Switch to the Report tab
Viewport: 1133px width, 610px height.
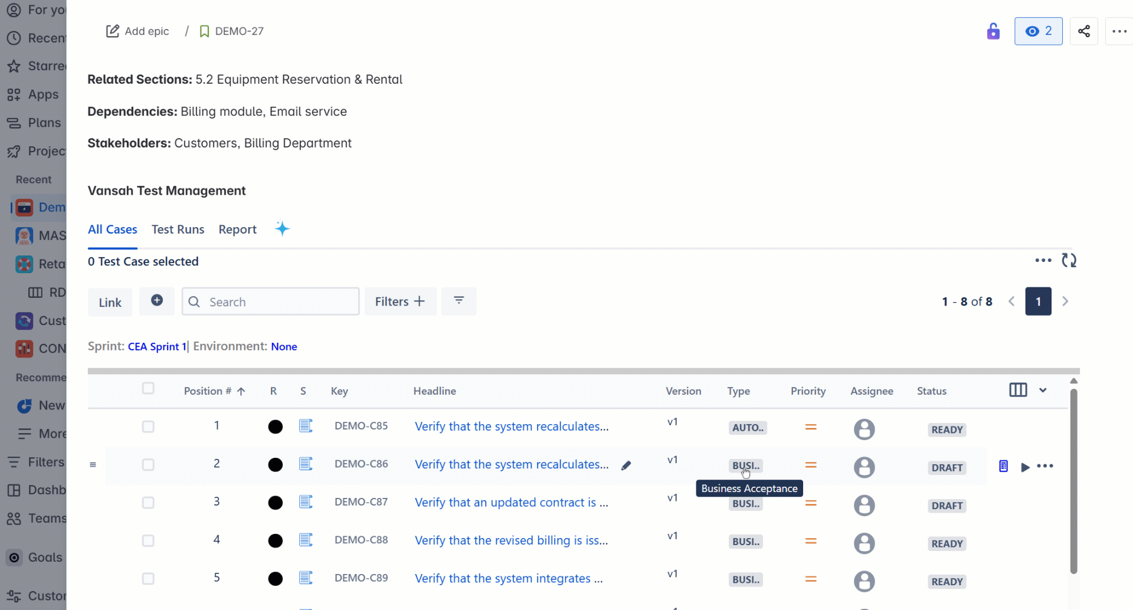tap(237, 229)
